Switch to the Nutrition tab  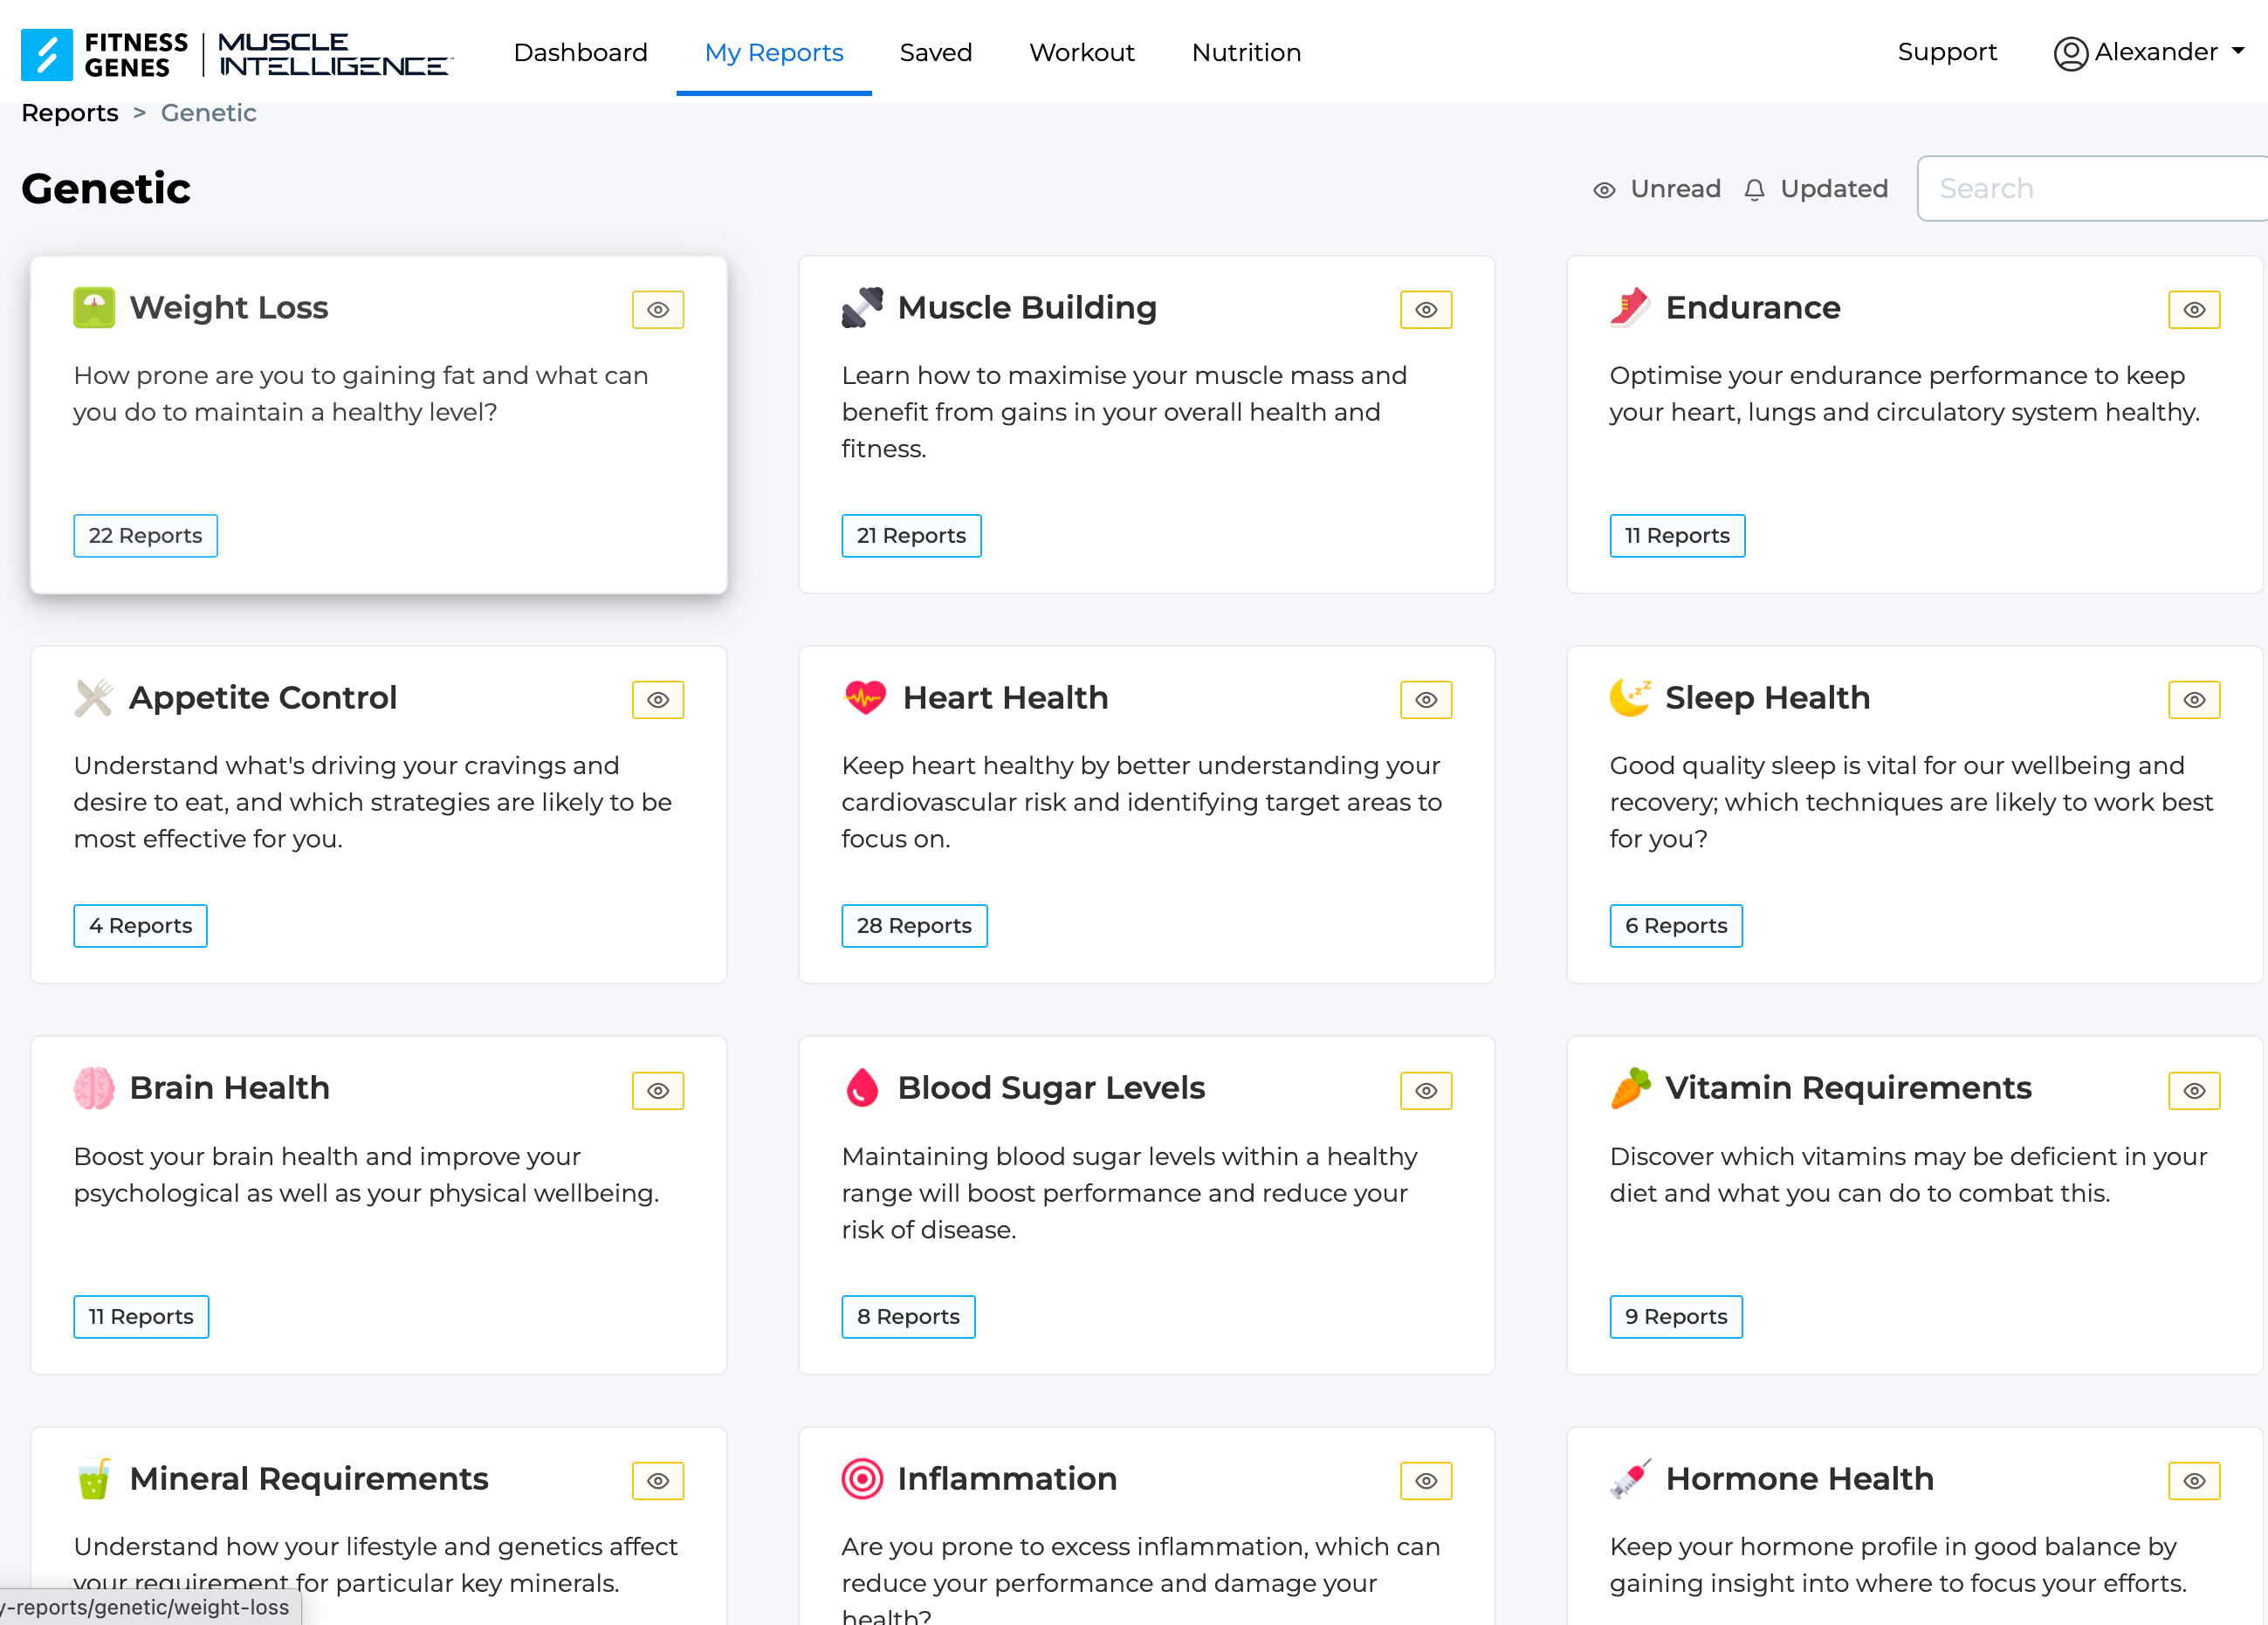pos(1246,52)
